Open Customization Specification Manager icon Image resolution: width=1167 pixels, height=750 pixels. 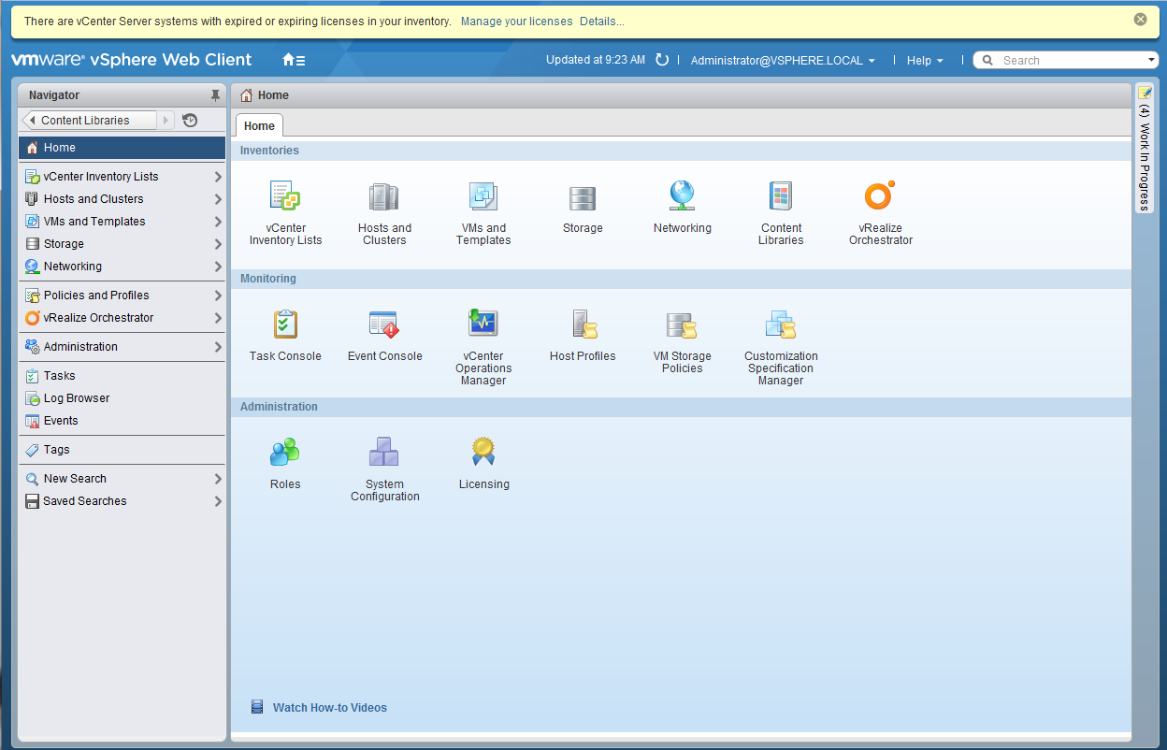click(781, 325)
